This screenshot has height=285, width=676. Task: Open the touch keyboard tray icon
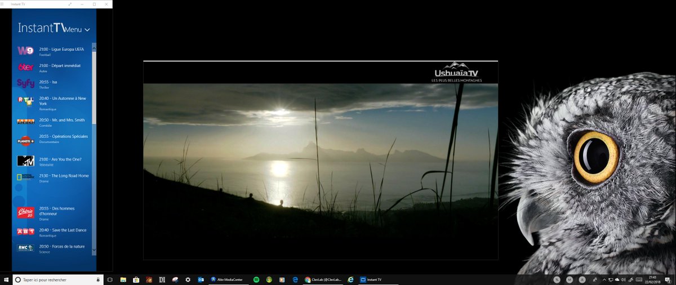click(638, 279)
